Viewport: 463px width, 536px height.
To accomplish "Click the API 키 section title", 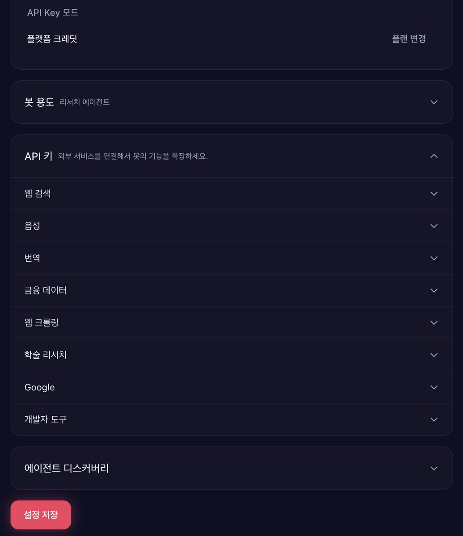I will coord(38,156).
